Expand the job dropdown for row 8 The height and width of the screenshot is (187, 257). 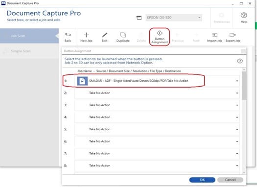click(x=237, y=166)
